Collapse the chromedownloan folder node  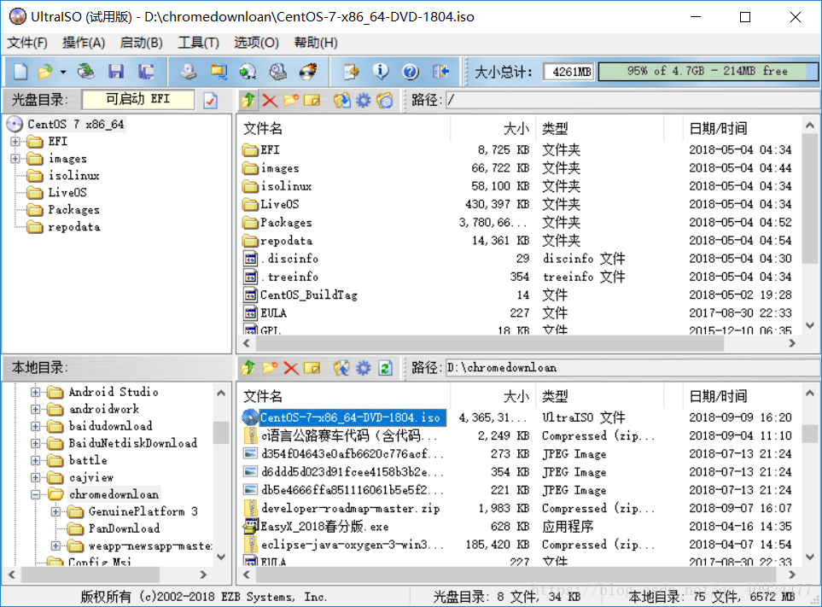(35, 494)
